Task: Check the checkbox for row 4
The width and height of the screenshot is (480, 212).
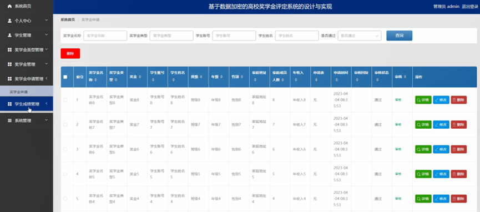Action: [65, 174]
